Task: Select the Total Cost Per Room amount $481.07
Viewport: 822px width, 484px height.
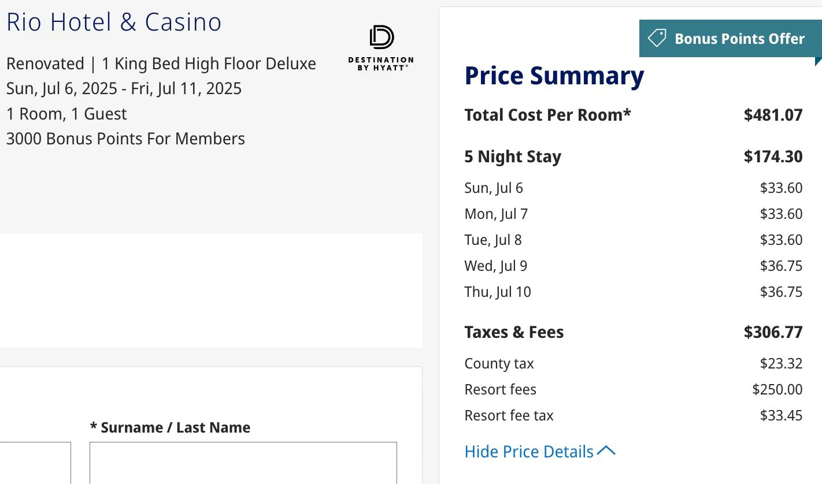Action: (773, 115)
